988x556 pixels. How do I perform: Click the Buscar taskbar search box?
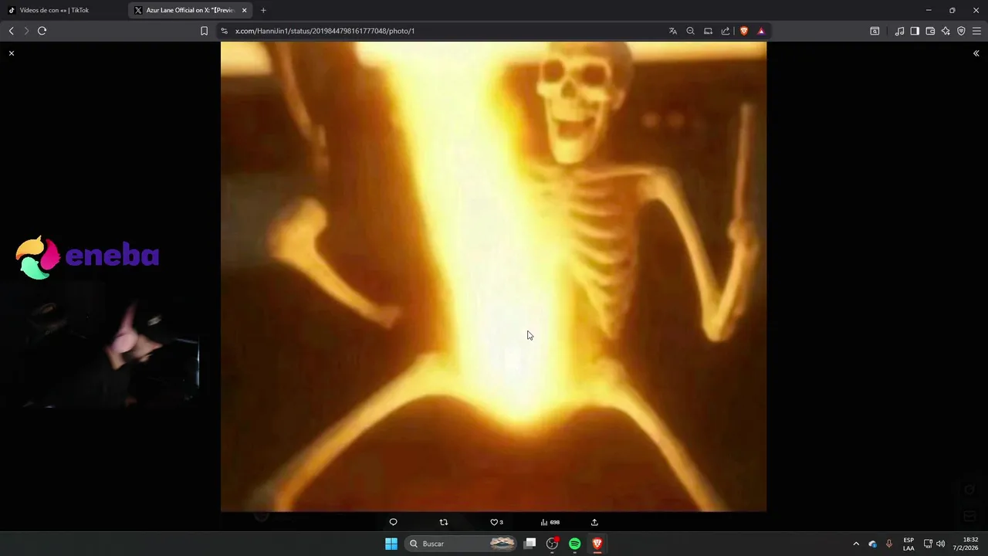(x=461, y=544)
